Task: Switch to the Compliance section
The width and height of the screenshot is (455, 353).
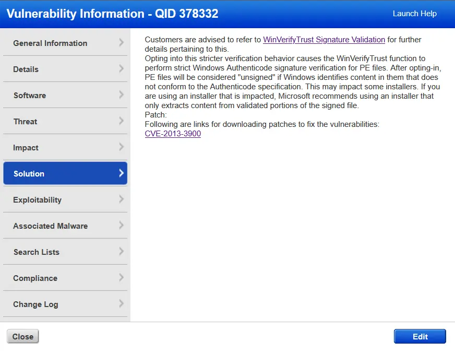Action: (x=65, y=278)
